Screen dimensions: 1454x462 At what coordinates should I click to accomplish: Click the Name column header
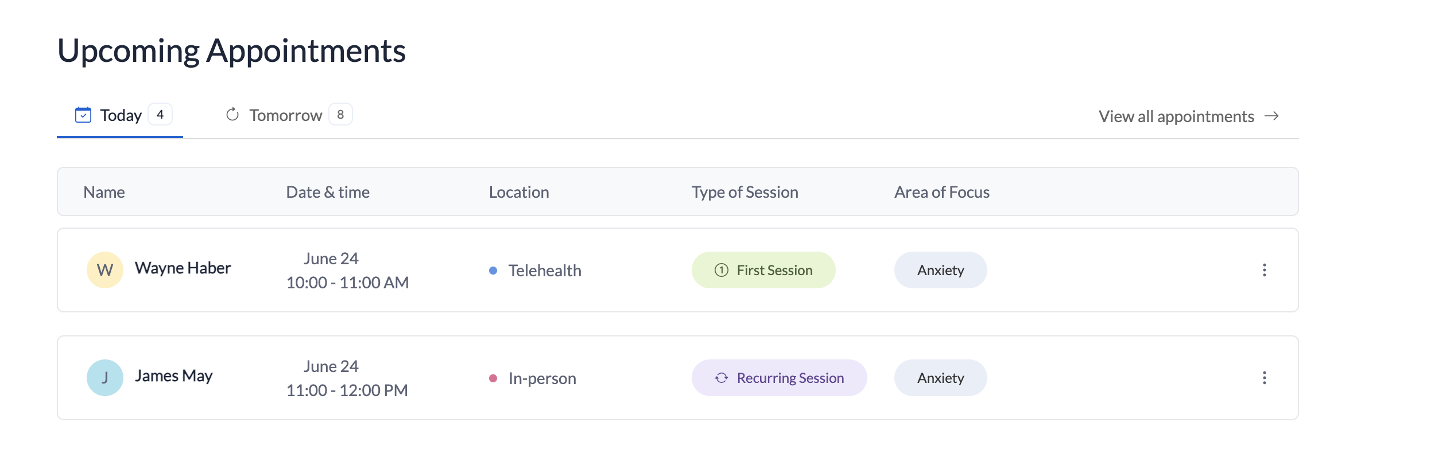(104, 192)
